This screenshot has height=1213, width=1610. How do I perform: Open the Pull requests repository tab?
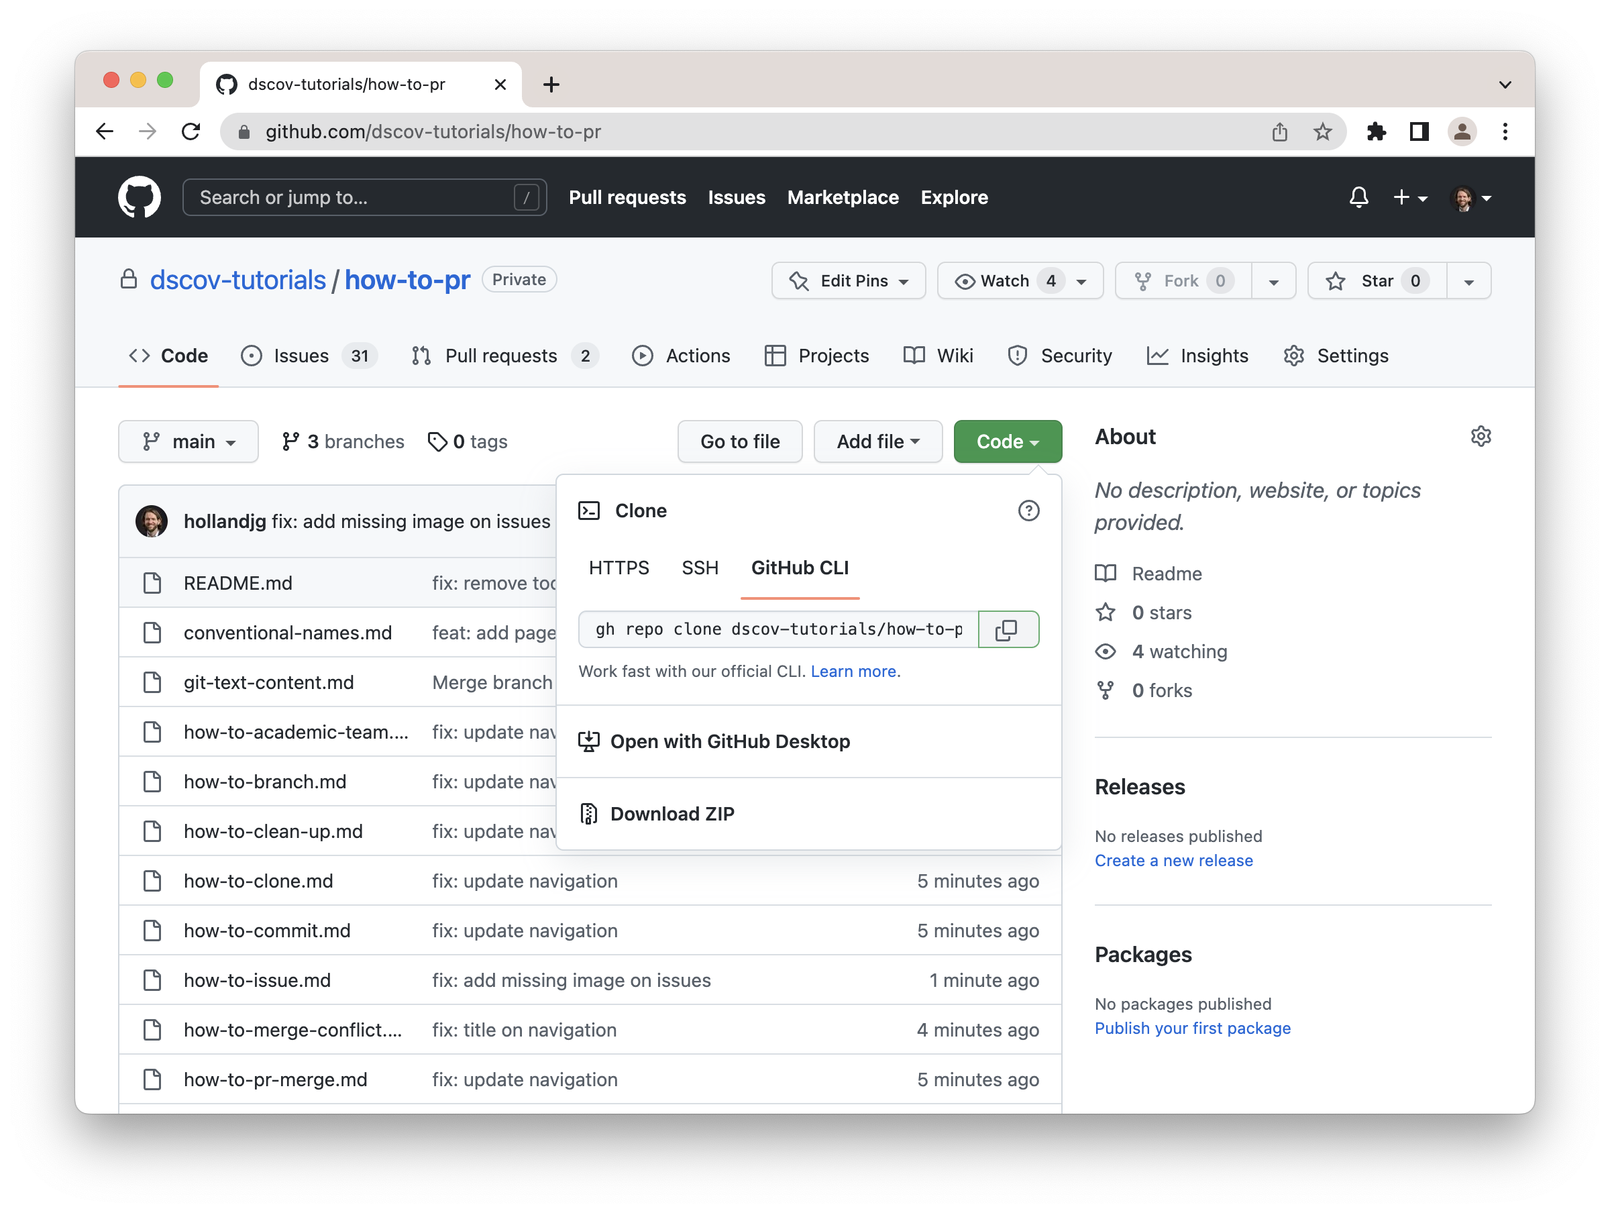tap(504, 356)
